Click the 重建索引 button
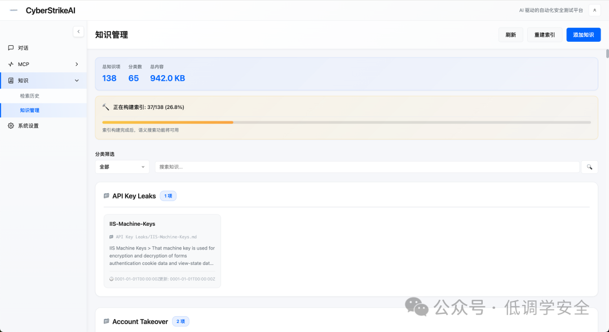This screenshot has width=609, height=332. click(x=545, y=34)
